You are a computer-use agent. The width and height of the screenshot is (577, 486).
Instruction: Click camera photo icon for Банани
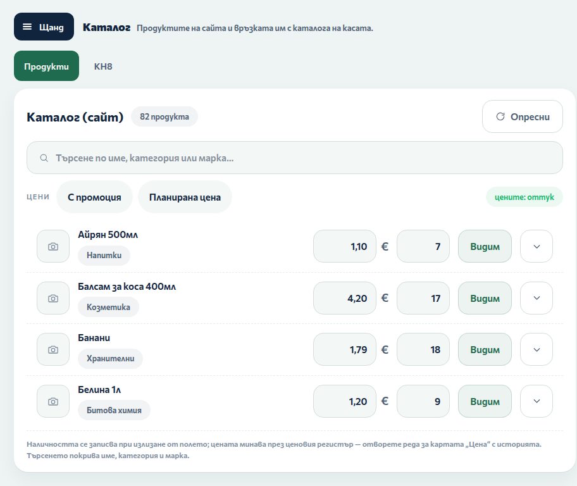click(53, 349)
